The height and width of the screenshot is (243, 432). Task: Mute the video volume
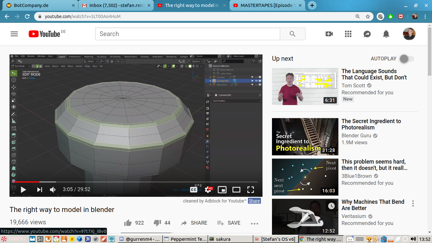pos(53,190)
